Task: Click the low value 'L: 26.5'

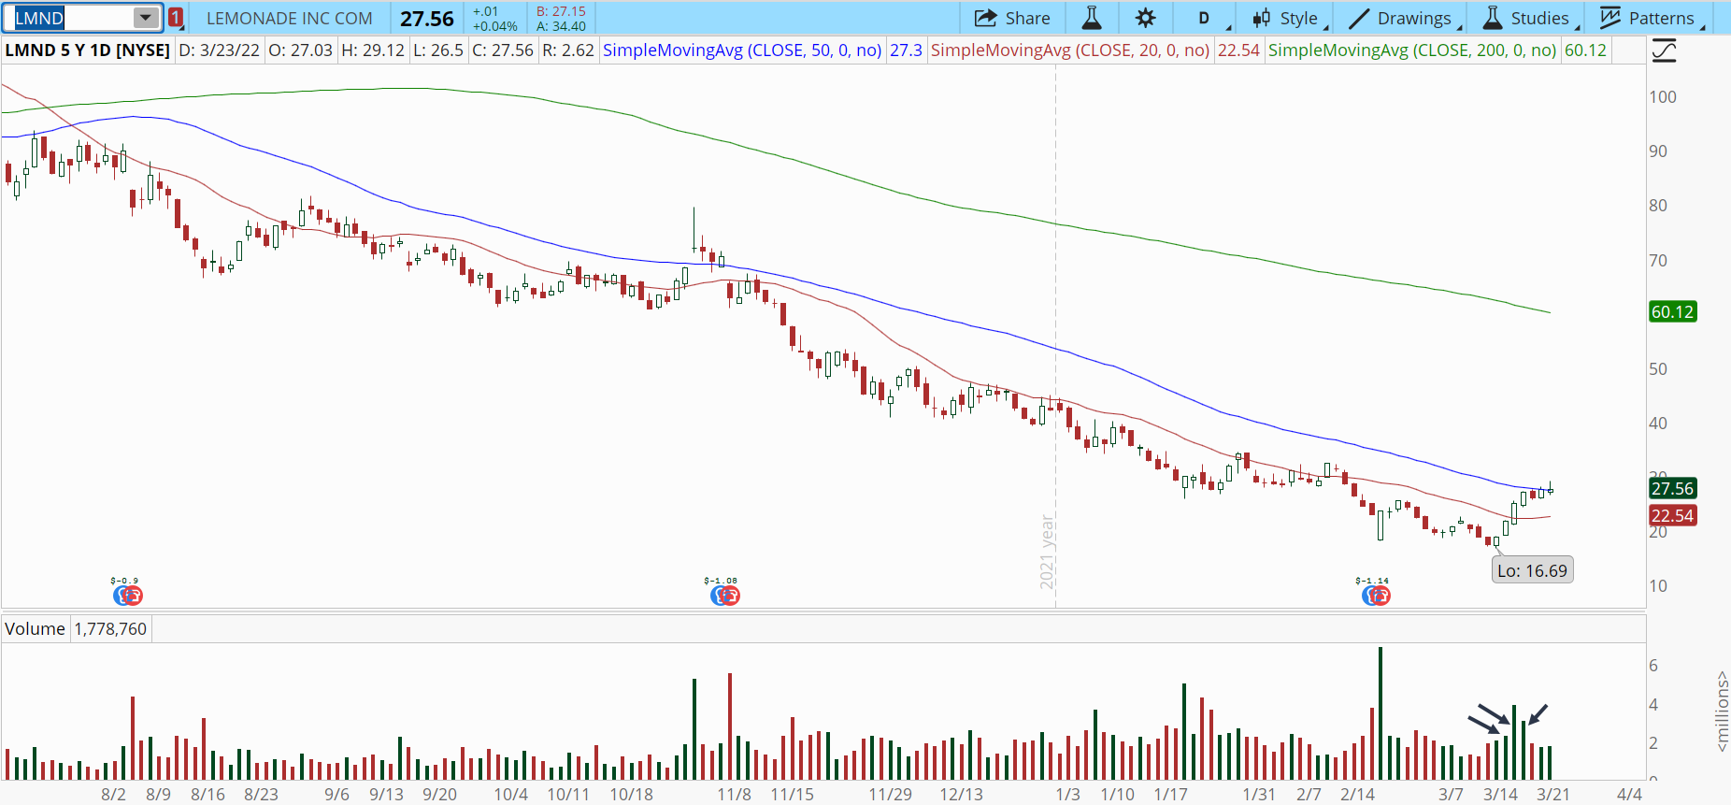Action: 438,50
